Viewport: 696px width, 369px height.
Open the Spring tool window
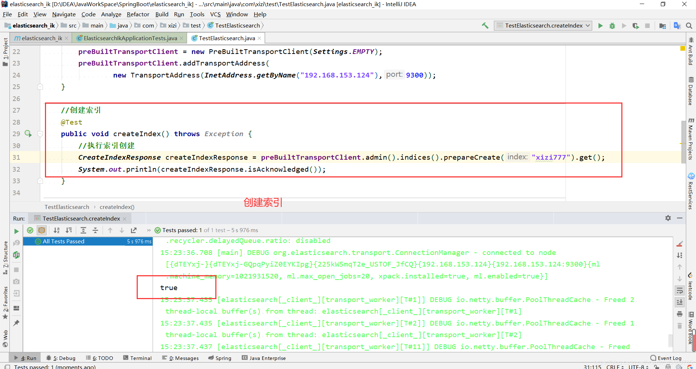pos(220,358)
